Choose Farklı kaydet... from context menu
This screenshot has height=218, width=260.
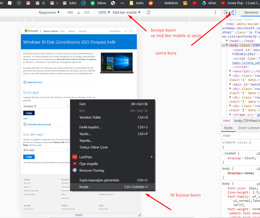[112, 127]
